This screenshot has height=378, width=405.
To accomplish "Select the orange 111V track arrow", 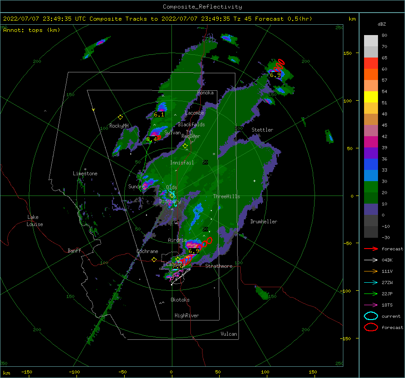I will click(371, 271).
